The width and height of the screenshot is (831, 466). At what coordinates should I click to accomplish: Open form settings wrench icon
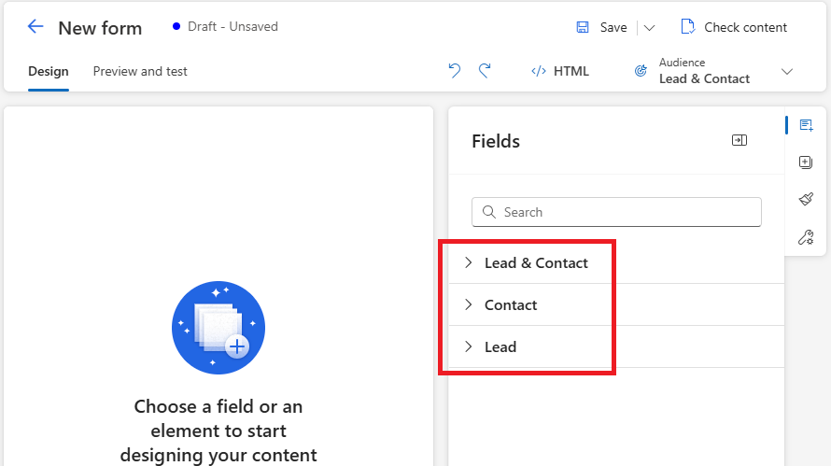pyautogui.click(x=806, y=237)
